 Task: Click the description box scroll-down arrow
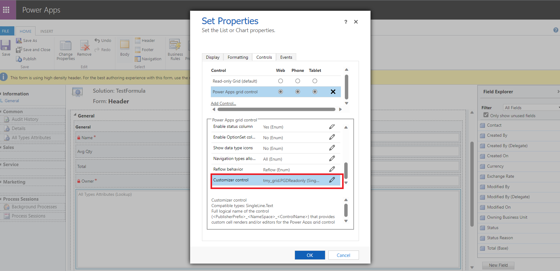tap(346, 221)
